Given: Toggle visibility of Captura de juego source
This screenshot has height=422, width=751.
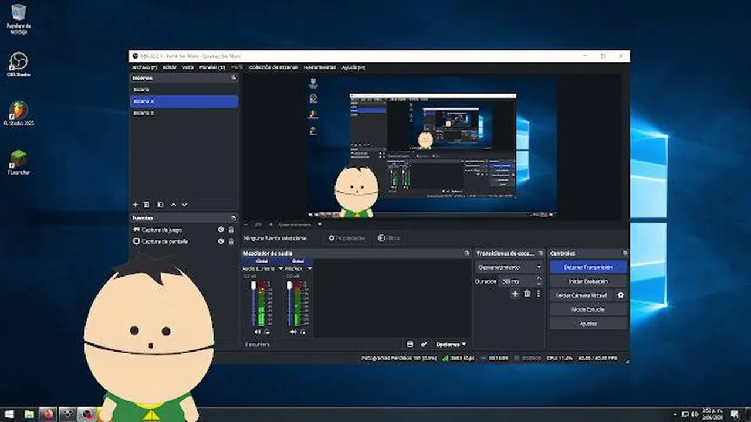Looking at the screenshot, I should pyautogui.click(x=221, y=230).
